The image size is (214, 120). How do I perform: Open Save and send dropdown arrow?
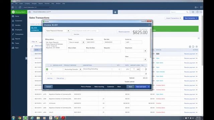pyautogui.click(x=149, y=87)
